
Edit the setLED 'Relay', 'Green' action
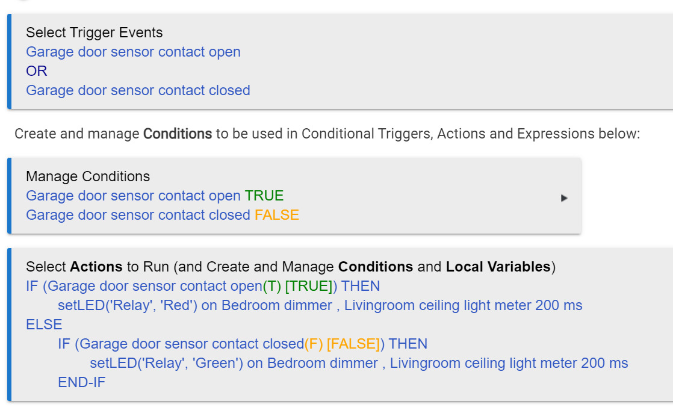point(359,363)
